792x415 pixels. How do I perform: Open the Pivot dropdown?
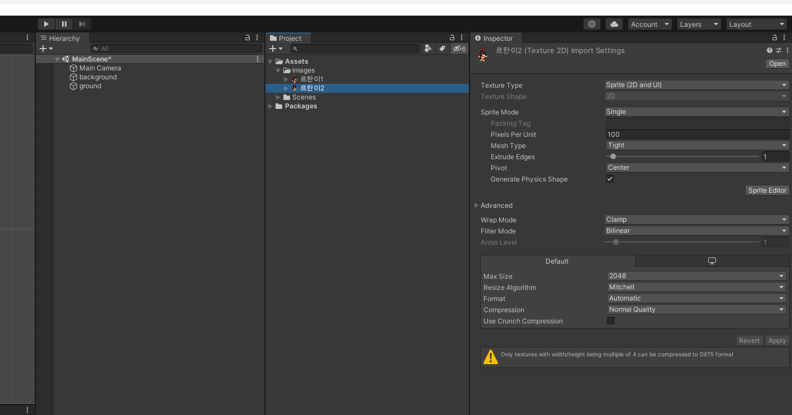697,168
